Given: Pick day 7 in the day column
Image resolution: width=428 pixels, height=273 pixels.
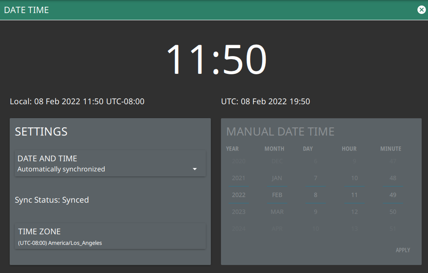Looking at the screenshot, I should pyautogui.click(x=316, y=178).
